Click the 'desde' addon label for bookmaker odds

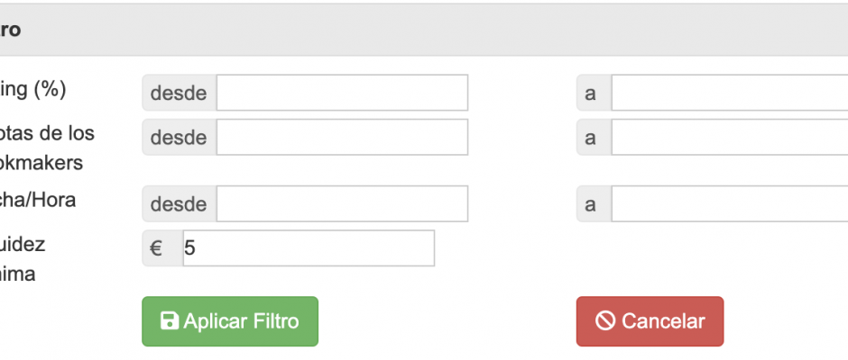[x=180, y=137]
